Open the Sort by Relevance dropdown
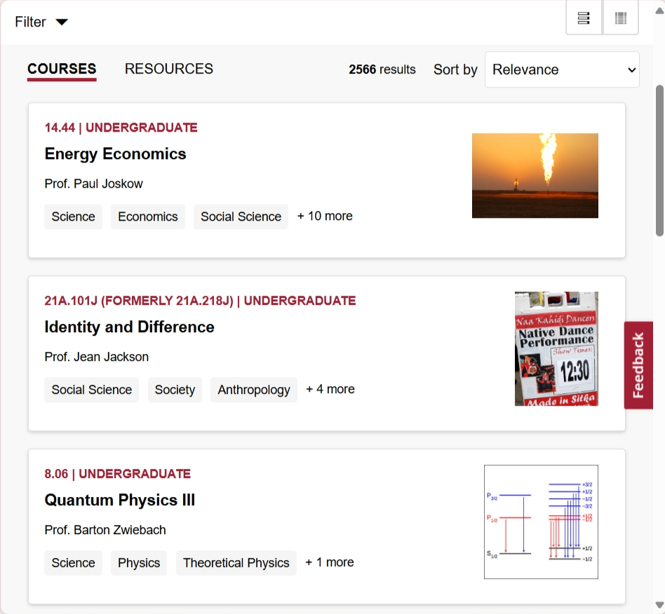 coord(562,69)
